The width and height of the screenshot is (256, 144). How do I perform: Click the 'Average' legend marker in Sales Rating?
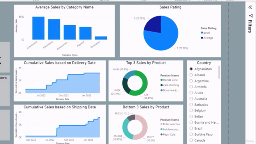202,38
